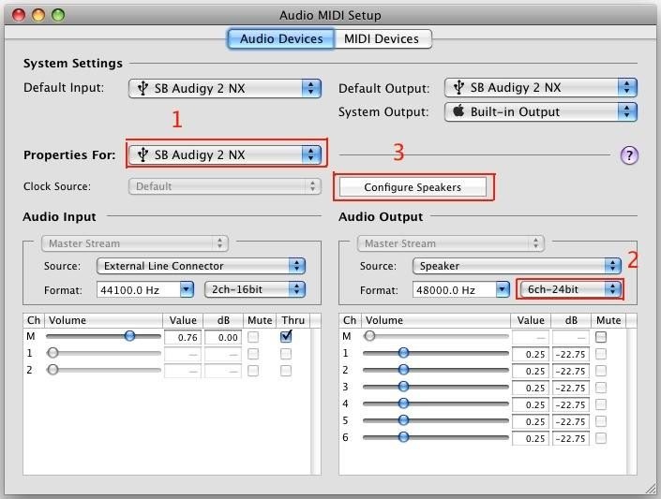Open the Default Output device dropdown
The image size is (661, 499).
point(540,88)
